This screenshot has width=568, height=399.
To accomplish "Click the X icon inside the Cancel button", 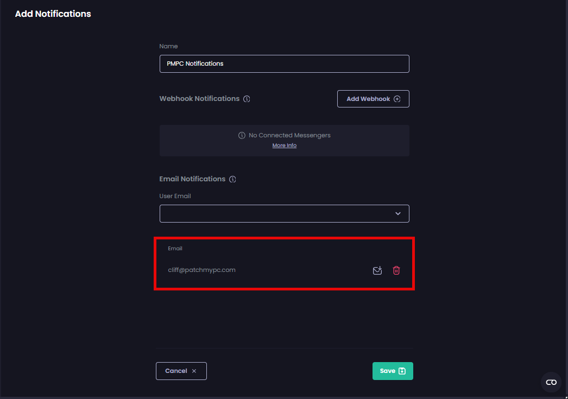I will [194, 371].
